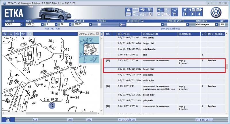Image resolution: width=230 pixels, height=124 pixels.
Task: Open the document and car icon
Action: pyautogui.click(x=167, y=14)
